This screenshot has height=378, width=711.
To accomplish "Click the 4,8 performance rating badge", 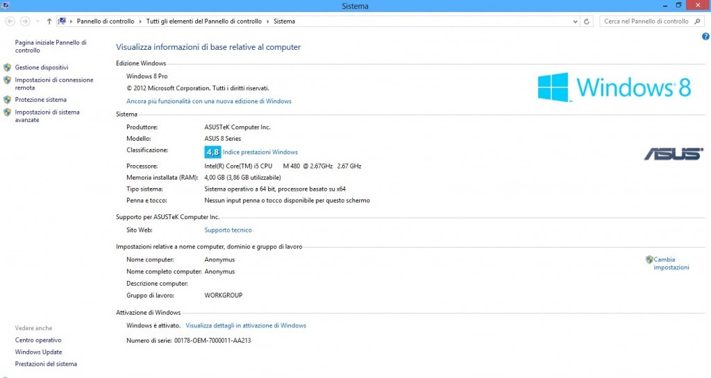I will (212, 152).
